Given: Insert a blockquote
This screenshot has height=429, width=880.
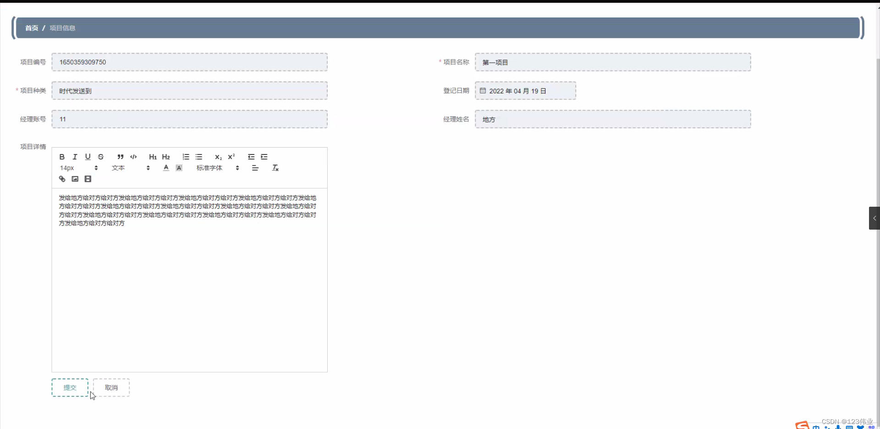Looking at the screenshot, I should [x=120, y=157].
